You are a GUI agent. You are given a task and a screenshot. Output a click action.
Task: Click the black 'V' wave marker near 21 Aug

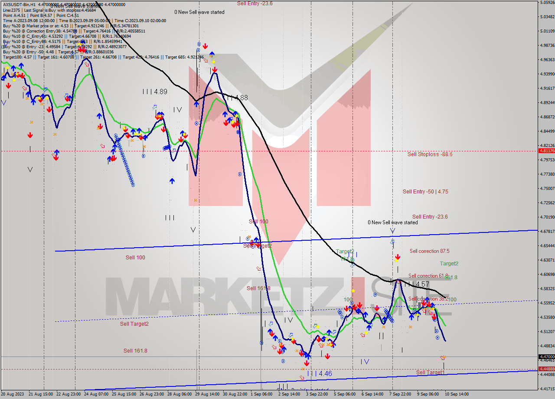[x=30, y=170]
